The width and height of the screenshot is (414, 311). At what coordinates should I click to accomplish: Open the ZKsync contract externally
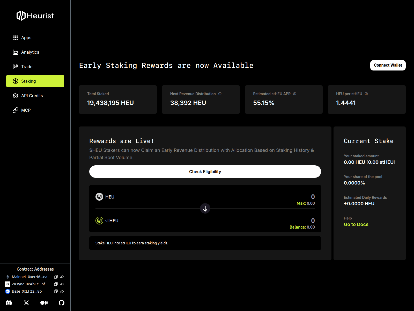coord(62,284)
